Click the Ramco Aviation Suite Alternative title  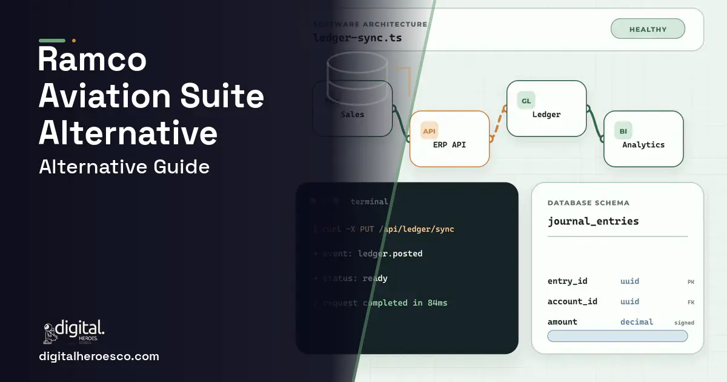pyautogui.click(x=151, y=96)
